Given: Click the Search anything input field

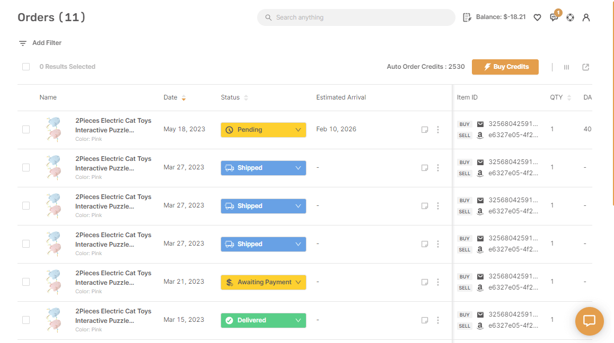Looking at the screenshot, I should 356,17.
